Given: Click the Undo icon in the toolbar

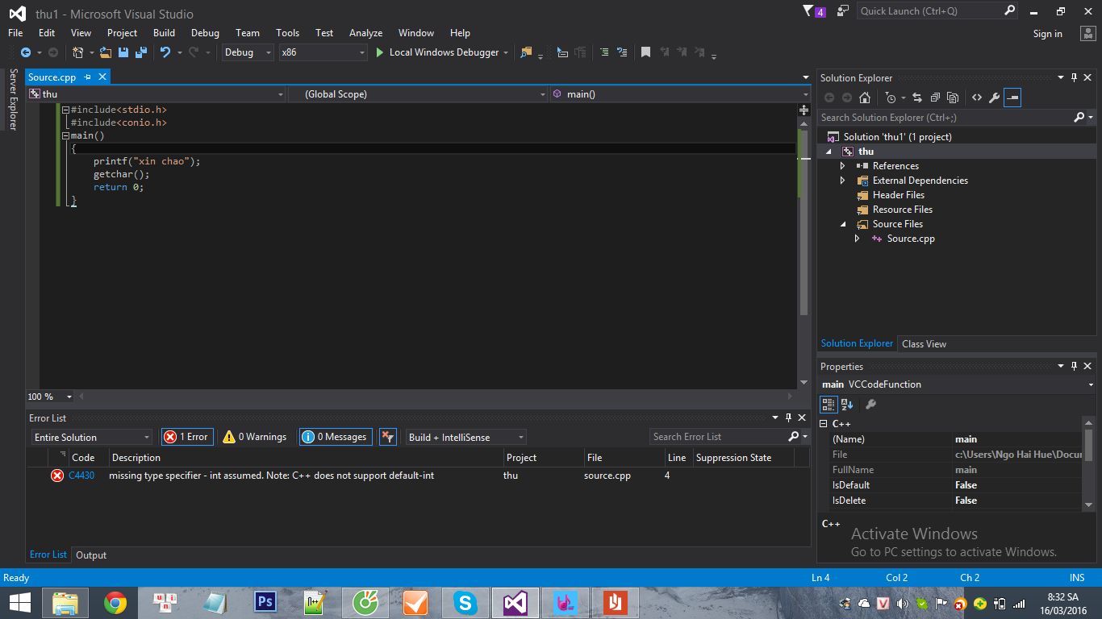Looking at the screenshot, I should pos(165,52).
